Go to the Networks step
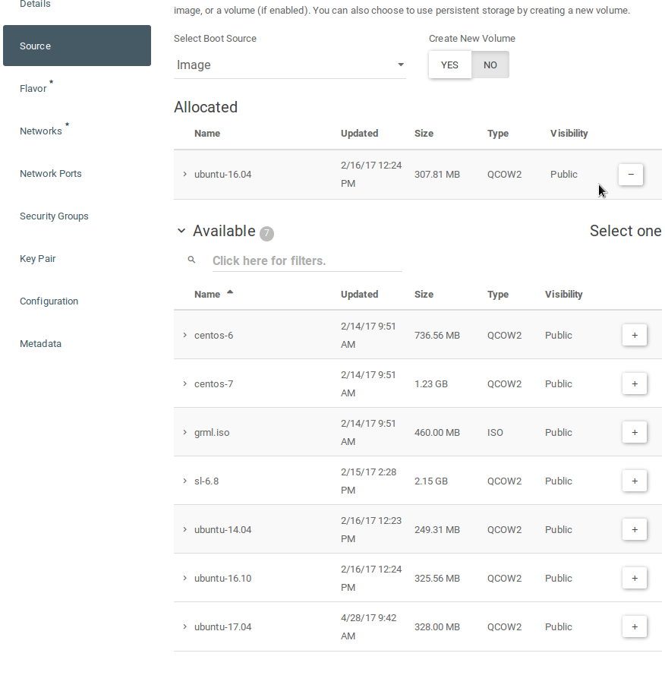This screenshot has height=691, width=665. (x=41, y=131)
